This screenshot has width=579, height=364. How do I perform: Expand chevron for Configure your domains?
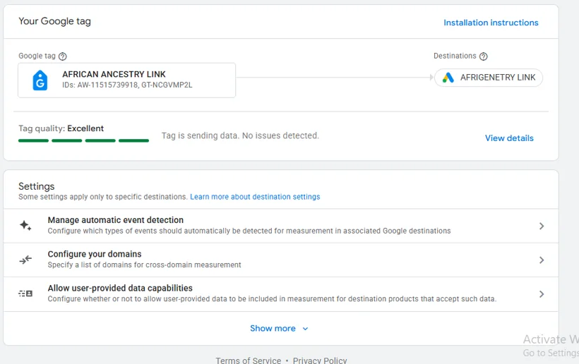[x=542, y=260]
